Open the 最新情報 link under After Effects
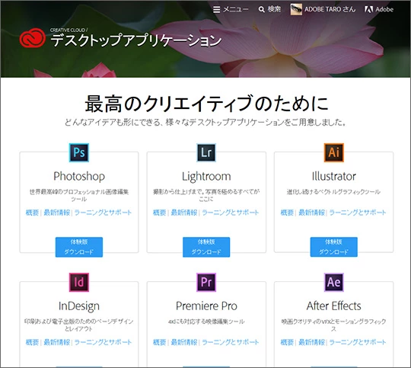411x368 pixels. [x=311, y=342]
